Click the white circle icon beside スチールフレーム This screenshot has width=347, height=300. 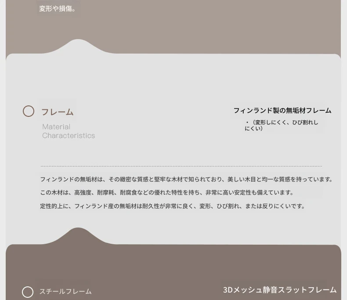28,292
